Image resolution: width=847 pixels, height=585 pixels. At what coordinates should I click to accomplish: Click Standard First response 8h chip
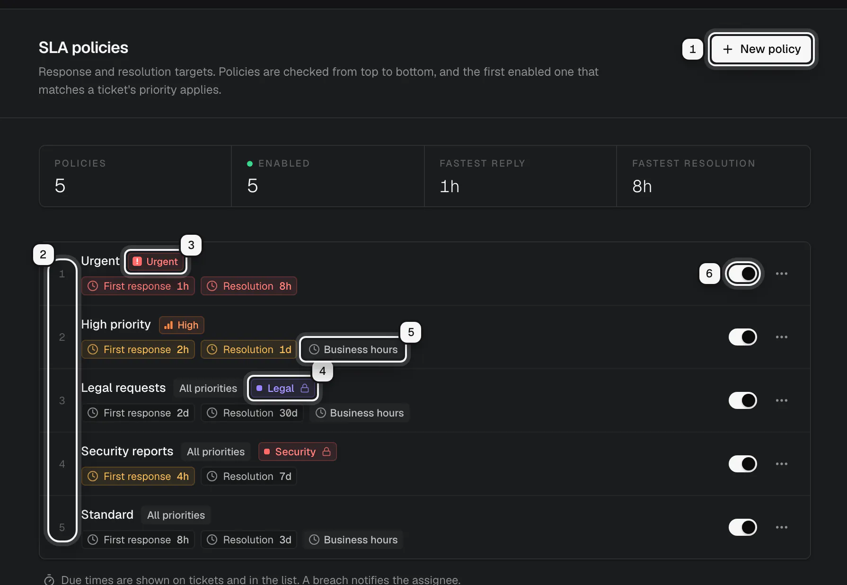coord(138,540)
